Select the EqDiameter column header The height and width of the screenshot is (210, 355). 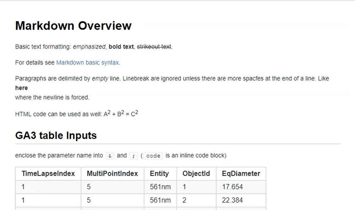click(x=241, y=174)
